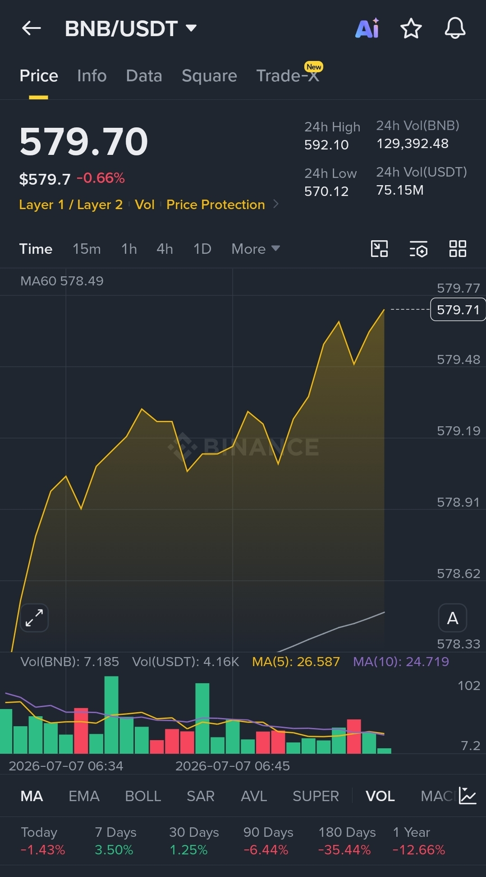Open price alert bell icon
The height and width of the screenshot is (877, 486).
(455, 28)
